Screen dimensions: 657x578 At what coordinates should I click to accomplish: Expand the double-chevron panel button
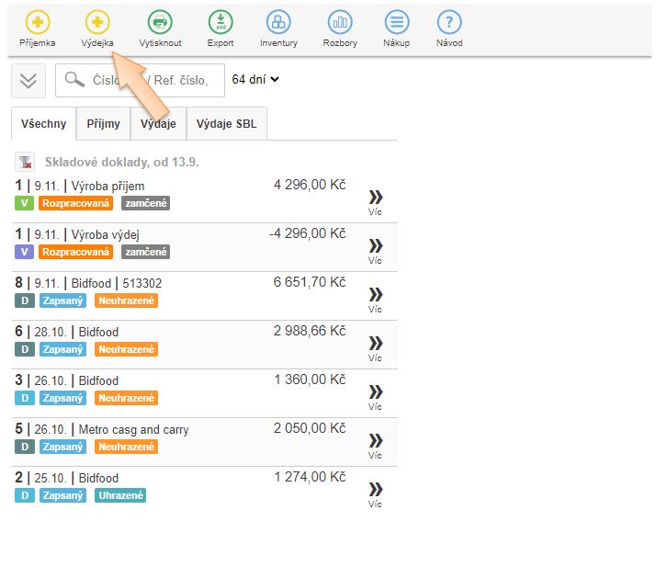point(28,81)
